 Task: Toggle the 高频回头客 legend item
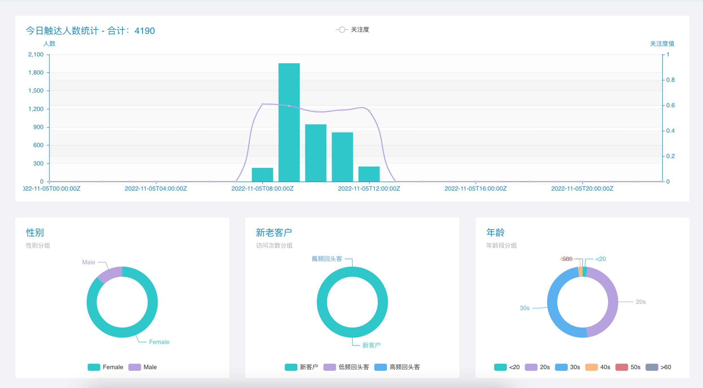pos(397,367)
